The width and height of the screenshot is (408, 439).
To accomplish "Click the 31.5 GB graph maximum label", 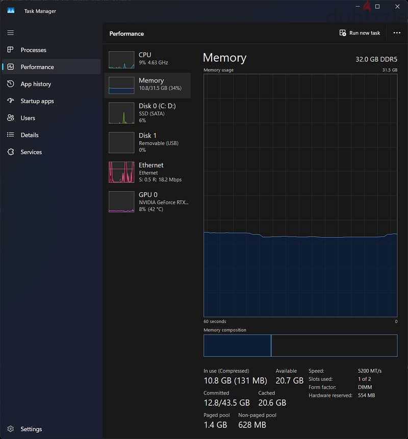I will point(390,70).
